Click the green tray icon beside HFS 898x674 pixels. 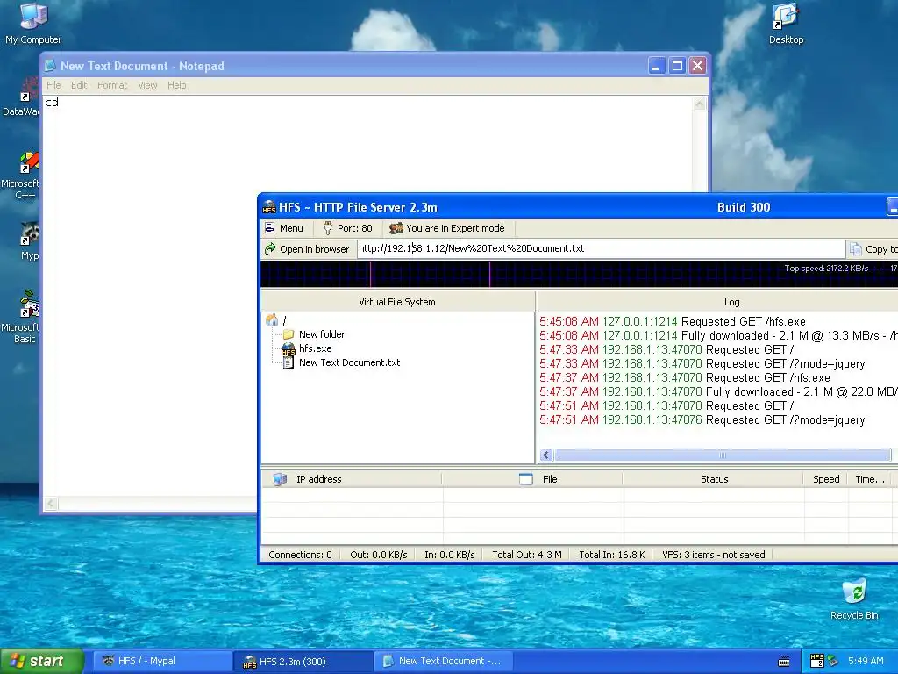[833, 661]
